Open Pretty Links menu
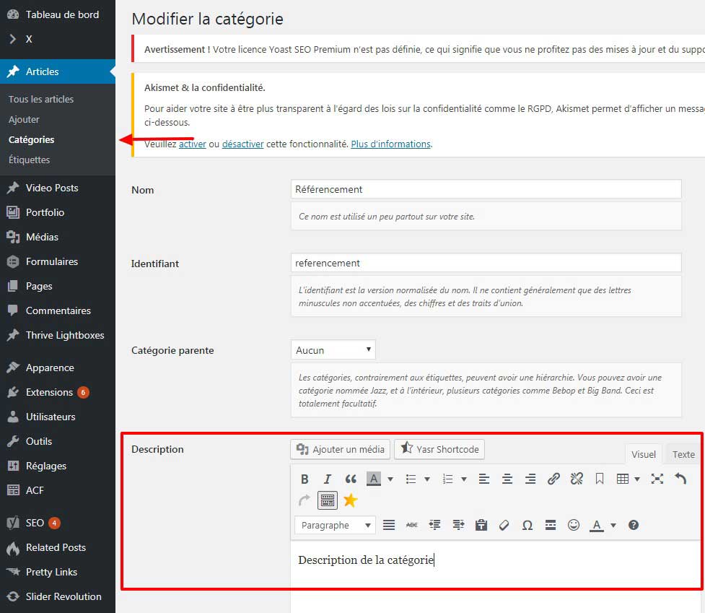Screen dimensions: 705x613 tap(58, 572)
